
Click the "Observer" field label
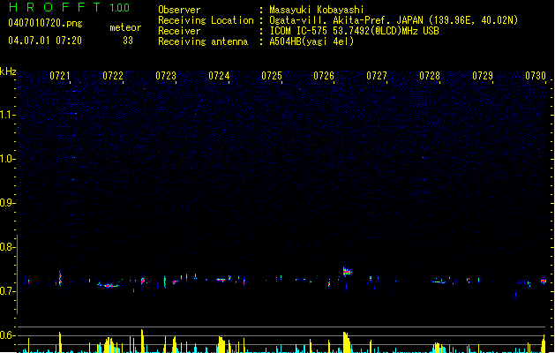coord(179,10)
